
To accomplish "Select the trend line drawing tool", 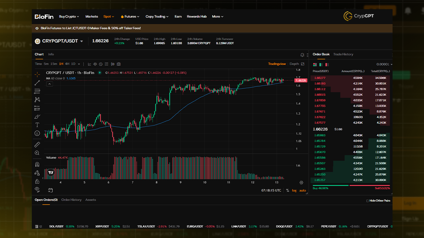I will pos(37,83).
